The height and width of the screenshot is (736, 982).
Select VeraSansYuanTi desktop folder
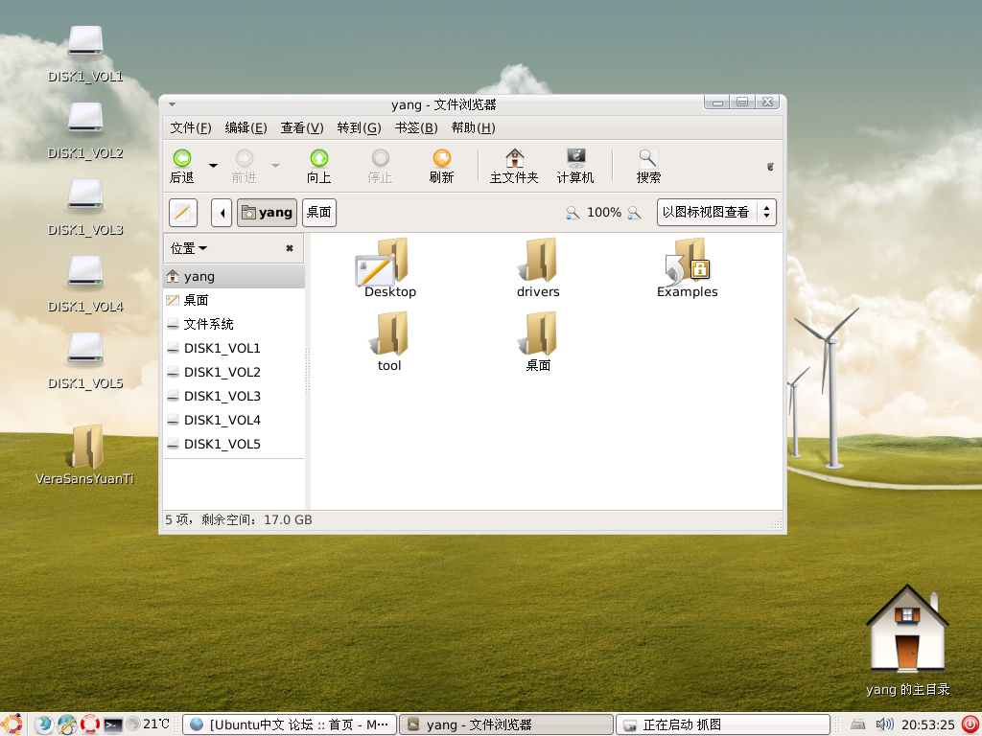coord(85,455)
